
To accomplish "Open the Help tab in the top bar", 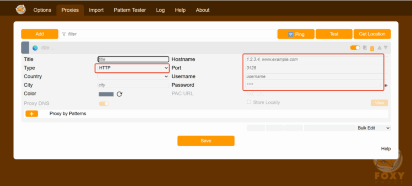I will (x=180, y=10).
